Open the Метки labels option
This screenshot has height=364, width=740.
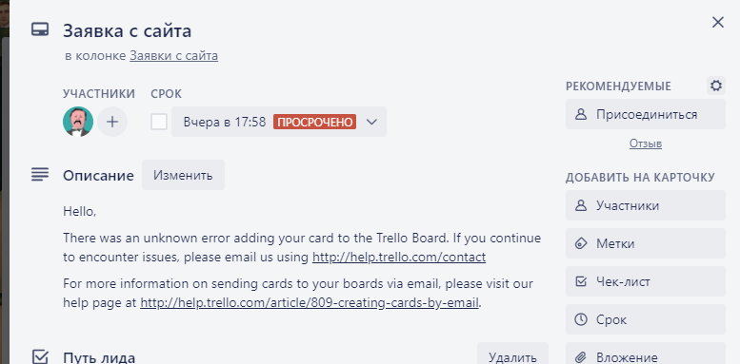point(646,243)
